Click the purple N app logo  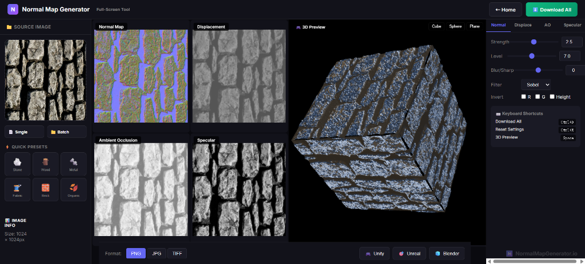13,9
